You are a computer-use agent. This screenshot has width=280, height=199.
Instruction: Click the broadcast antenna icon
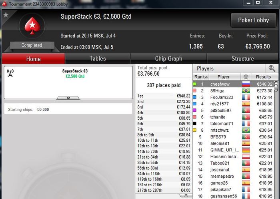coord(10,73)
